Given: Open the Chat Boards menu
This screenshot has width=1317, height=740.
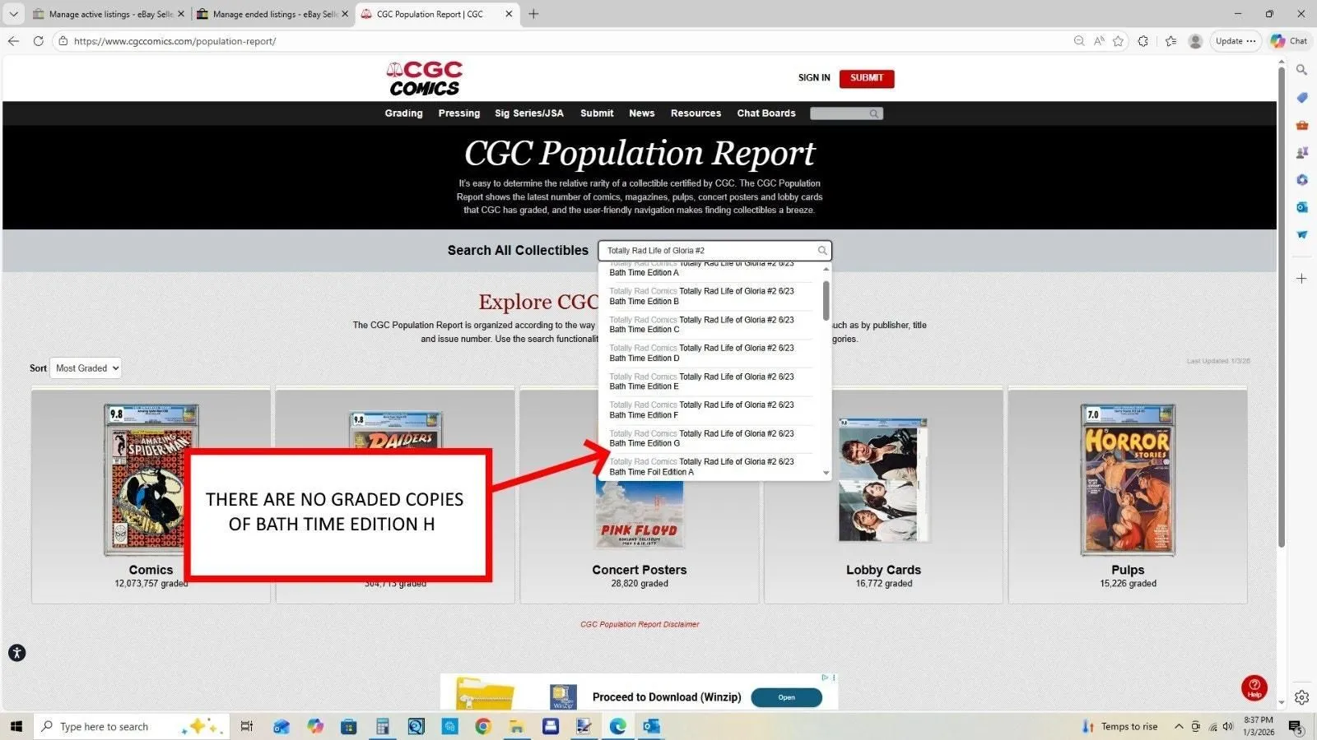Looking at the screenshot, I should click(766, 113).
